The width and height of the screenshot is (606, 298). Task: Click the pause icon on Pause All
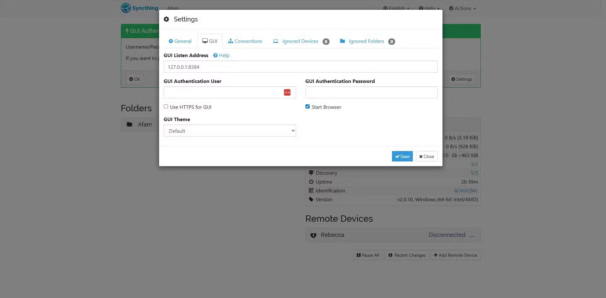coord(359,255)
